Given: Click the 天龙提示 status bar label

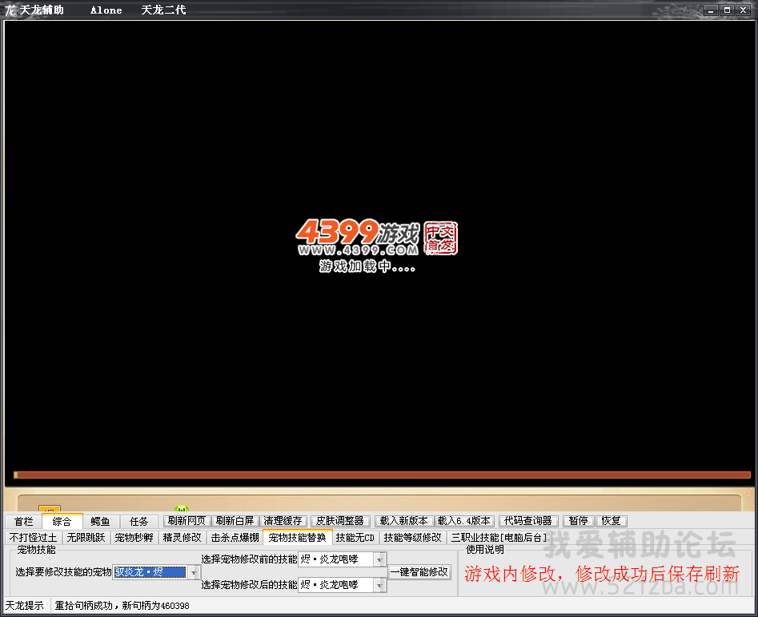Looking at the screenshot, I should [24, 606].
